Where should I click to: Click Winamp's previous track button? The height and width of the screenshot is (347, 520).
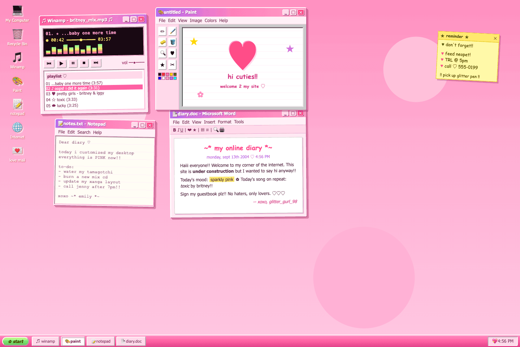click(49, 63)
